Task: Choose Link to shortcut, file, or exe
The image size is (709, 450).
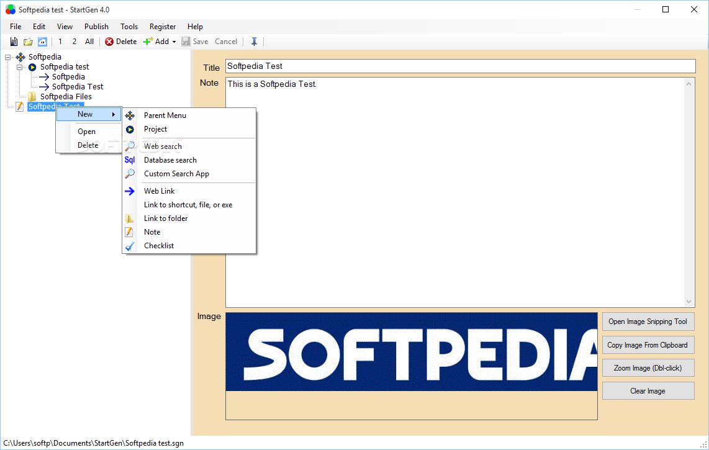Action: [189, 205]
